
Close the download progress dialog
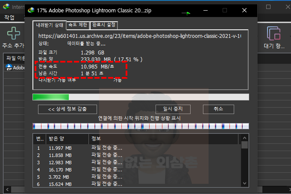click(244, 10)
